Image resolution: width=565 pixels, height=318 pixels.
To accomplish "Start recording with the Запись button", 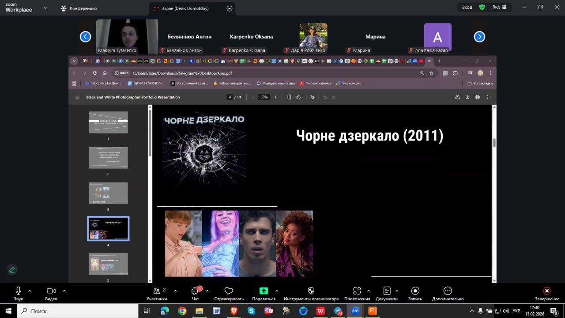I will [x=415, y=291].
